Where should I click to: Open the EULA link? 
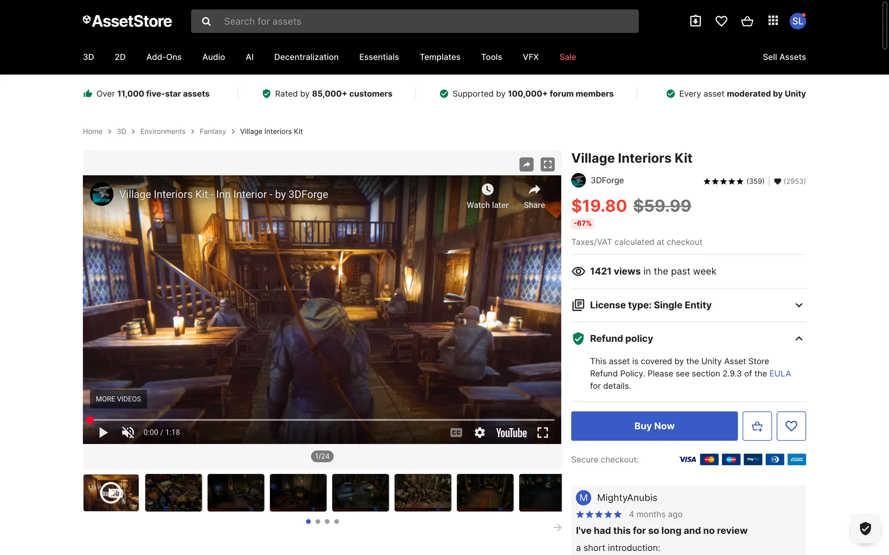click(780, 374)
